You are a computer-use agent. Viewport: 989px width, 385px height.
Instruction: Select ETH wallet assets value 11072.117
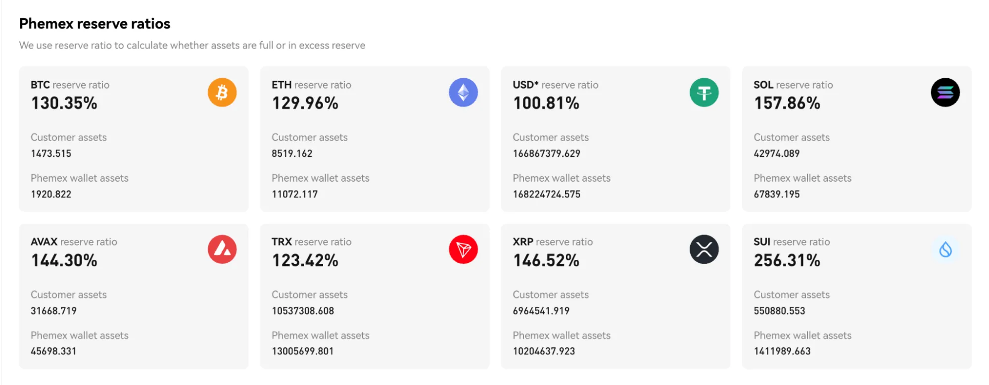point(294,194)
